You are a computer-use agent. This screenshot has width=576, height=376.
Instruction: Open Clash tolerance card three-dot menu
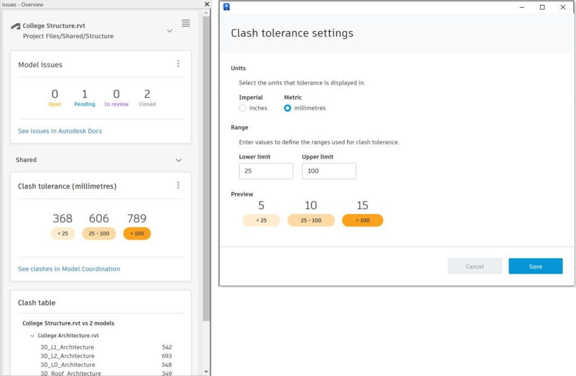coord(178,185)
